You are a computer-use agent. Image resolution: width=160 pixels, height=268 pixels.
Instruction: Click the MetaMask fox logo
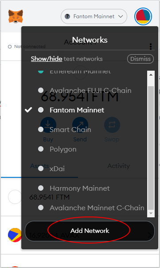[16, 16]
